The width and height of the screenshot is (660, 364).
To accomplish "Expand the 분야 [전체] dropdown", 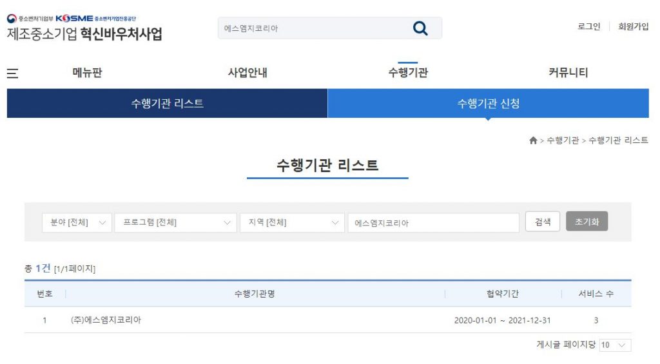I will (x=77, y=223).
